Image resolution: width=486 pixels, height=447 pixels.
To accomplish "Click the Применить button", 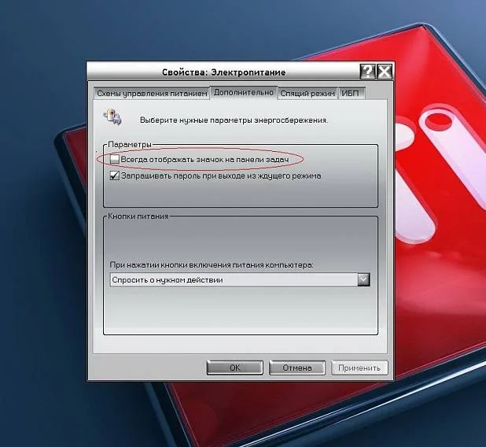I will (x=359, y=368).
